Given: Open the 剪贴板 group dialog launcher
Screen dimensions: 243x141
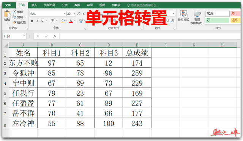Looking at the screenshot, I should (x=27, y=28).
